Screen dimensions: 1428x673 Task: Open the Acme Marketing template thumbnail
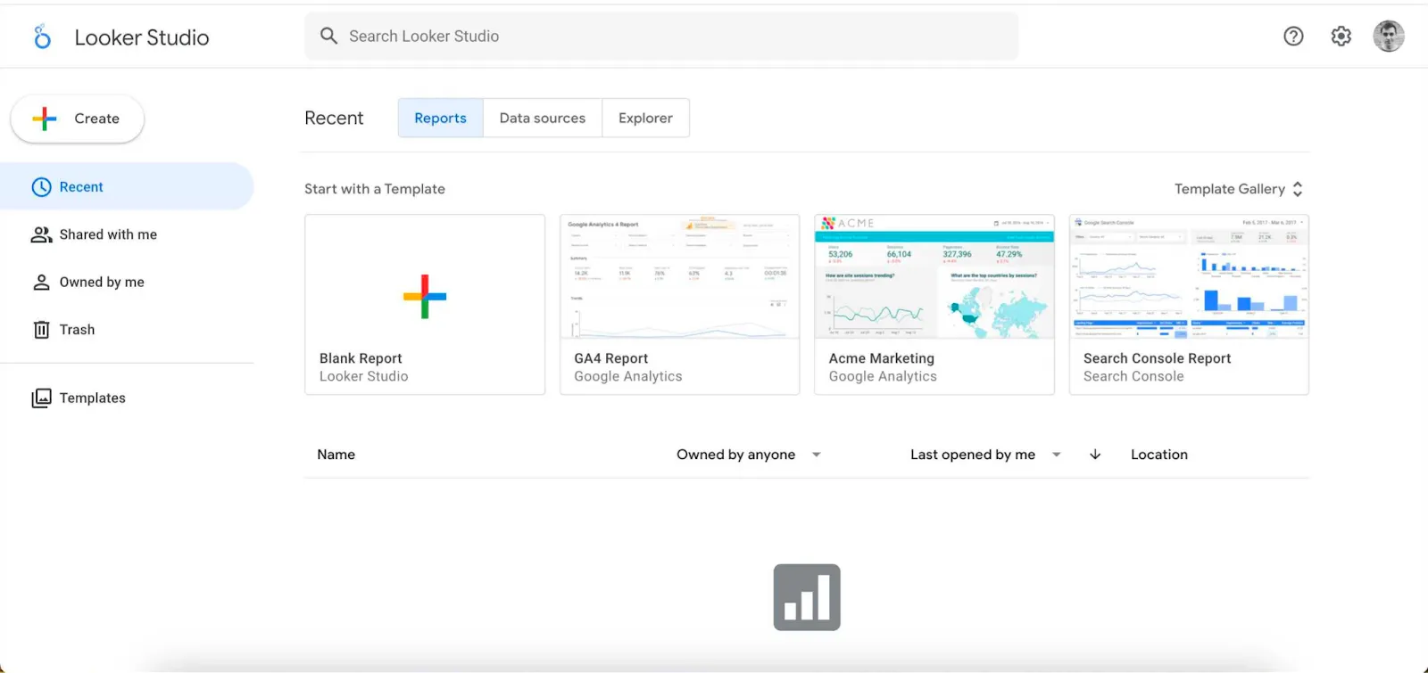click(x=934, y=277)
